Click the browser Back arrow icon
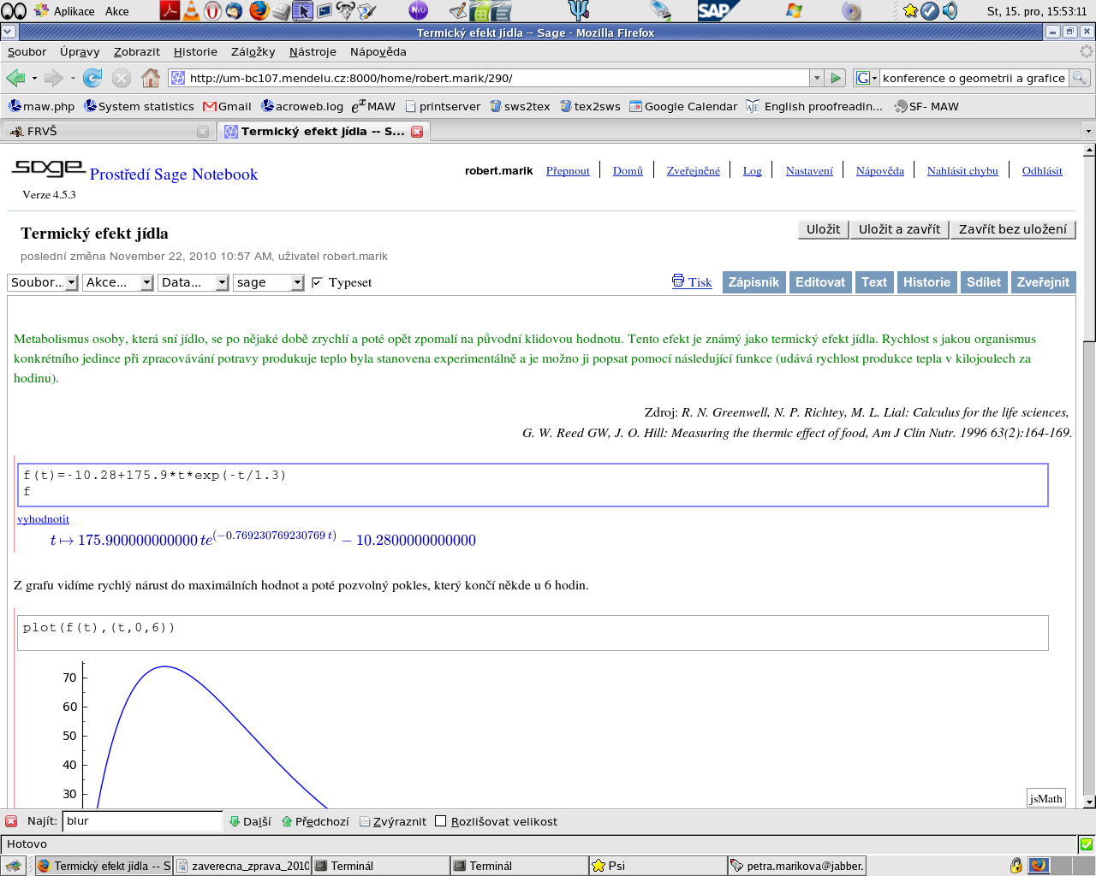This screenshot has width=1096, height=876. [x=15, y=78]
